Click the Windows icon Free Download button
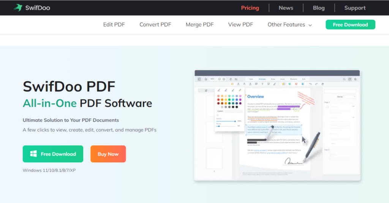The height and width of the screenshot is (203, 389). point(53,154)
